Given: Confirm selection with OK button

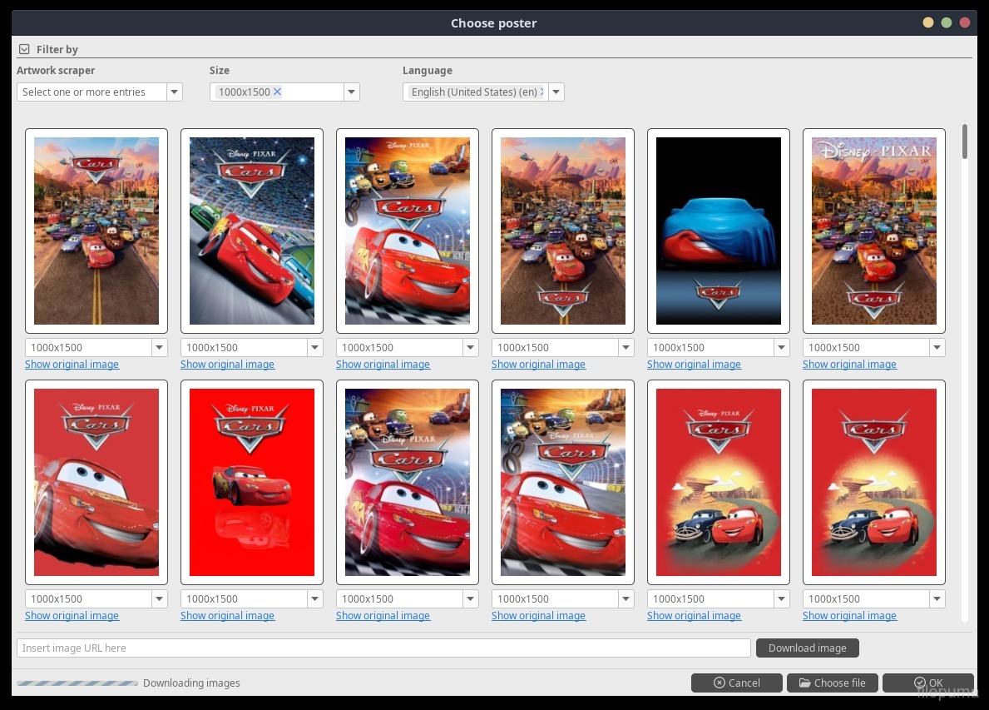Looking at the screenshot, I should coord(927,683).
